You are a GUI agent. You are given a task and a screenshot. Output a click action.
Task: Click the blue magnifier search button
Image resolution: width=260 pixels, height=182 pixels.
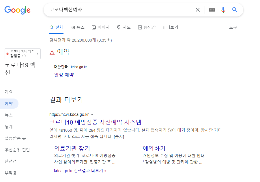pyautogui.click(x=235, y=10)
